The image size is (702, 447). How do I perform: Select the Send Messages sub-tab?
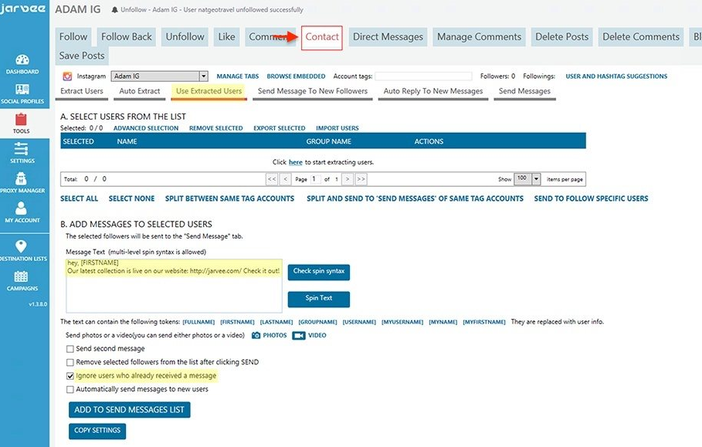click(524, 91)
